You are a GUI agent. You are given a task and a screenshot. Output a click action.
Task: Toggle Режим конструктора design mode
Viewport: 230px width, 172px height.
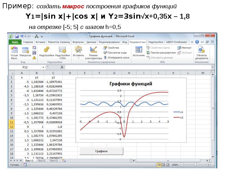93,52
